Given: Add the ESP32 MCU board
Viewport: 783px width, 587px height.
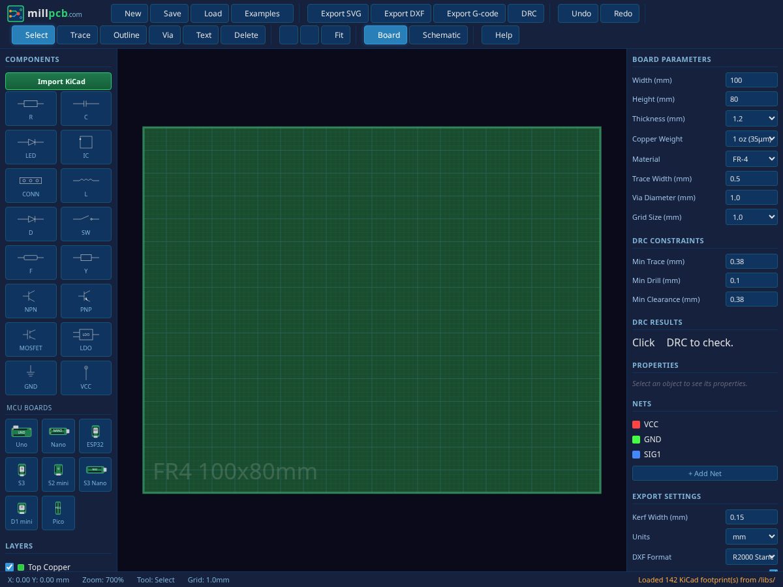Looking at the screenshot, I should pyautogui.click(x=95, y=436).
